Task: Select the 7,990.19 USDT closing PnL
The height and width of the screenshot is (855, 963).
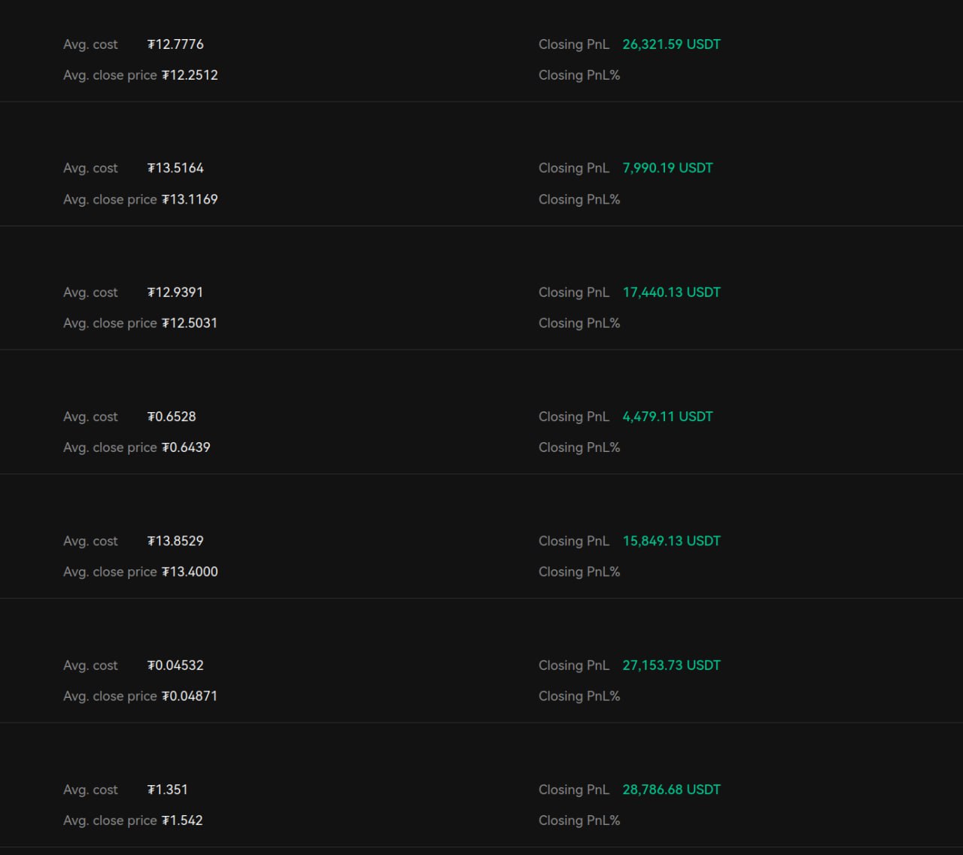Action: (x=667, y=168)
